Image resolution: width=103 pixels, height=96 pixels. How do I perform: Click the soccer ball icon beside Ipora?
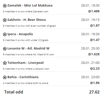point(5,34)
